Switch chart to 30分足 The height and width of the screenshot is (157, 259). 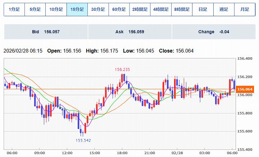coord(98,10)
